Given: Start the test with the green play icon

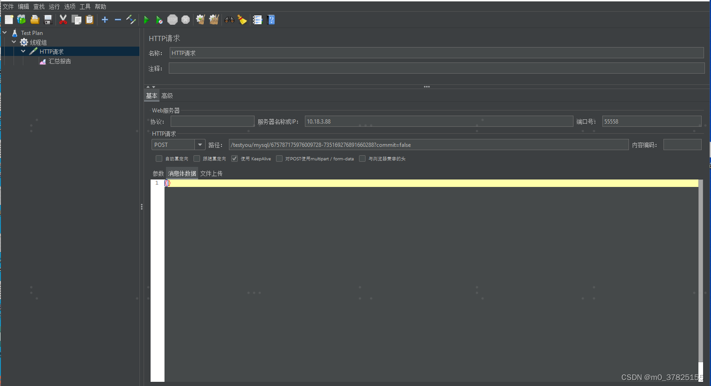Looking at the screenshot, I should tap(146, 20).
